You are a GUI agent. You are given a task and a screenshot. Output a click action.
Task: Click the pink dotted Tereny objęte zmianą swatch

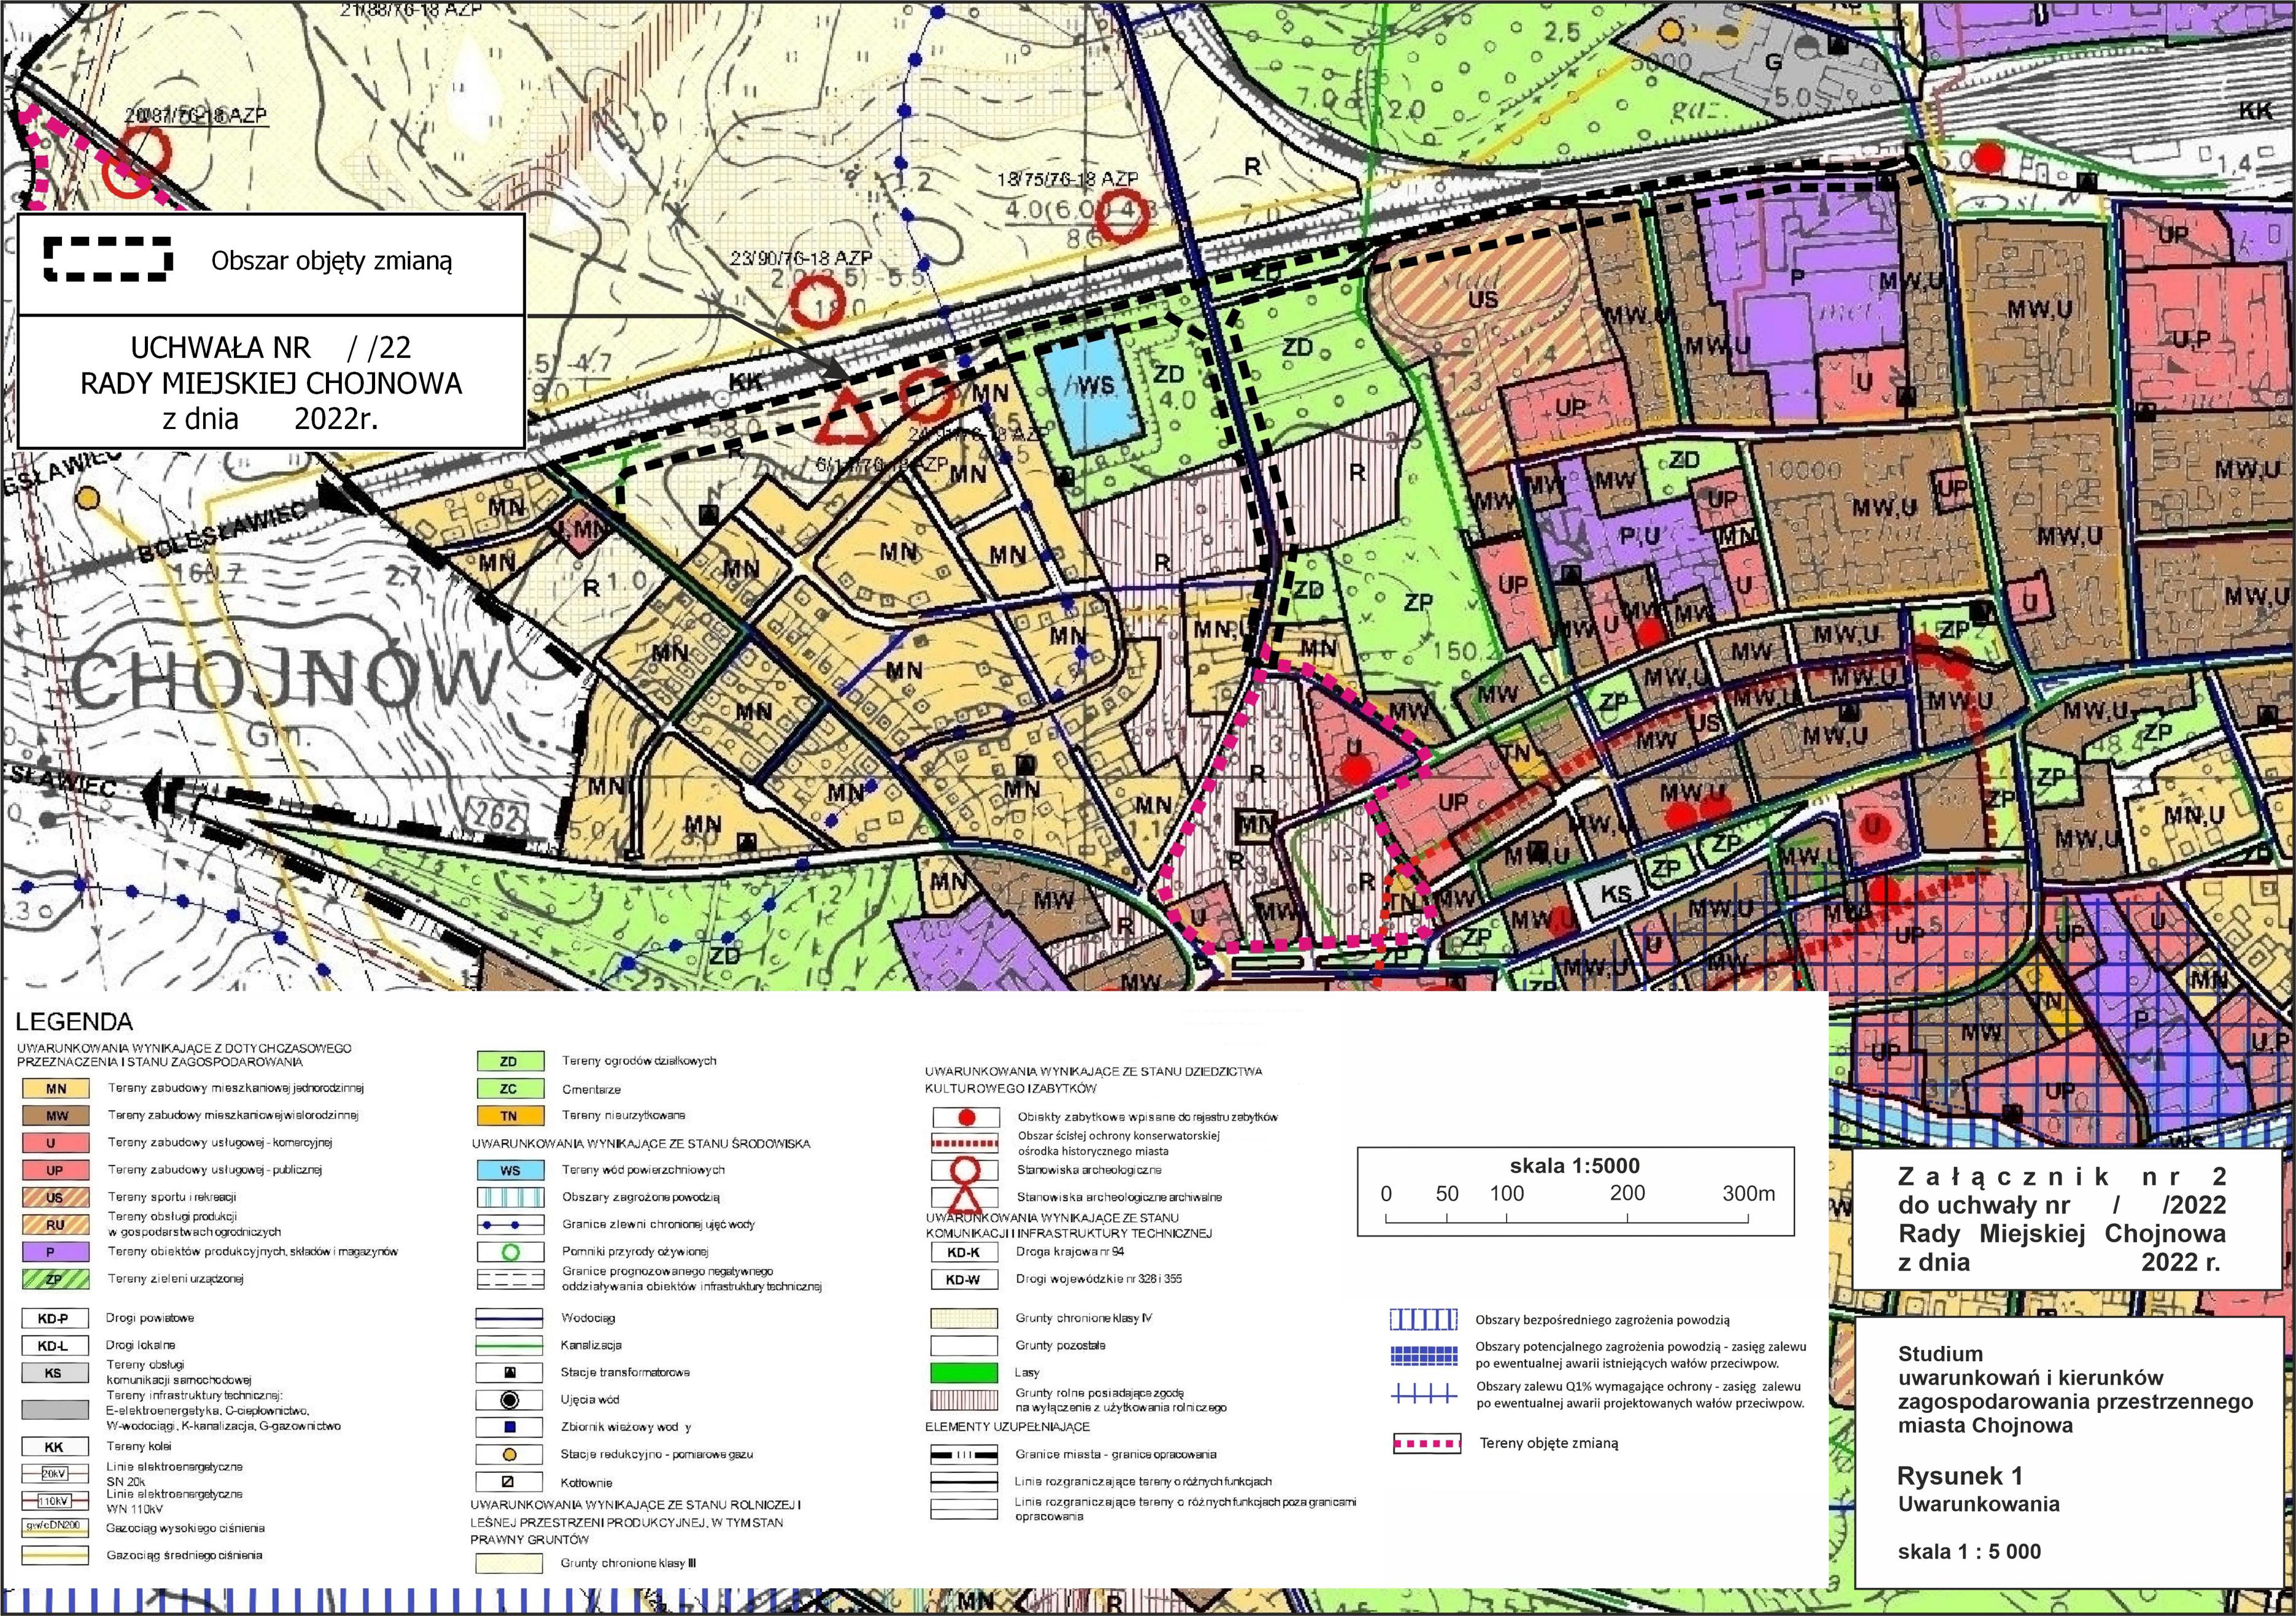1427,1444
